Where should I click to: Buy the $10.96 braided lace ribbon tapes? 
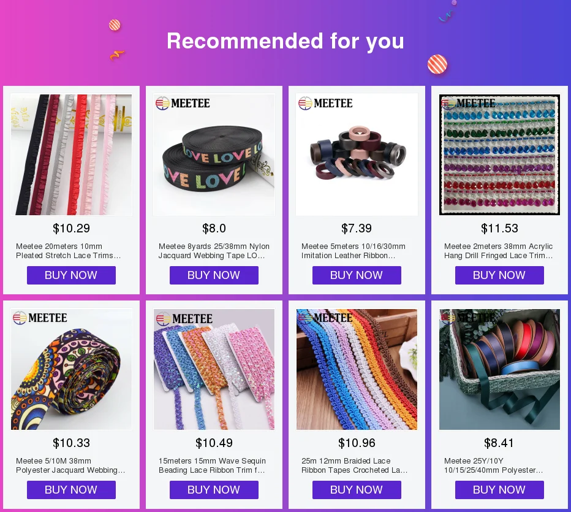(x=357, y=490)
